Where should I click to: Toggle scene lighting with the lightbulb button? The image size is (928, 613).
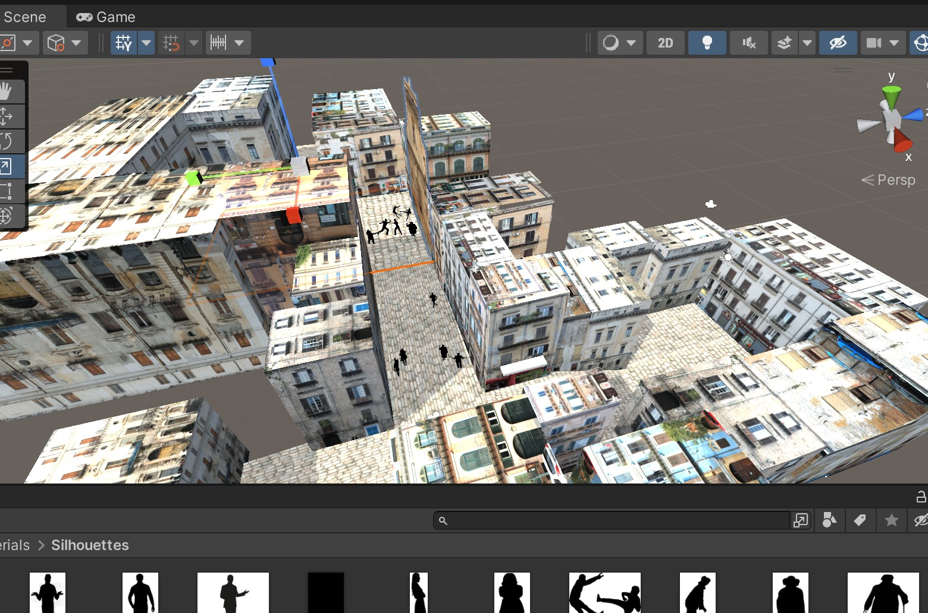(x=707, y=43)
